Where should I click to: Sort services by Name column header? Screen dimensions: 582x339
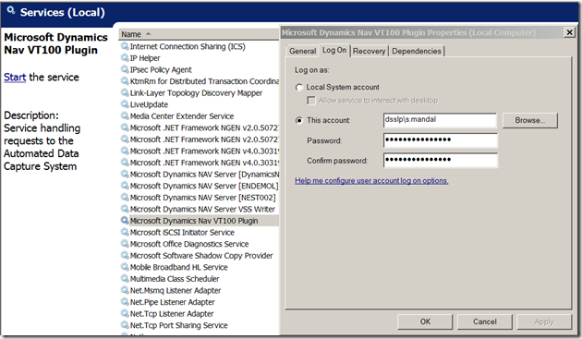click(x=199, y=34)
